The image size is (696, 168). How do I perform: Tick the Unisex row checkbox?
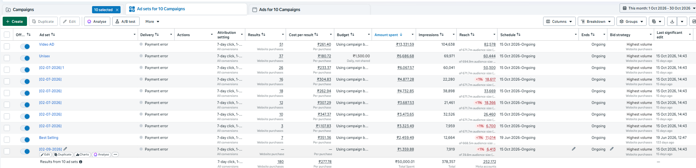click(x=7, y=58)
